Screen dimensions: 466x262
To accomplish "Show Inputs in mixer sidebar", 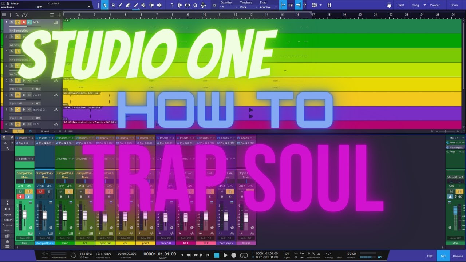I will pyautogui.click(x=7, y=214).
